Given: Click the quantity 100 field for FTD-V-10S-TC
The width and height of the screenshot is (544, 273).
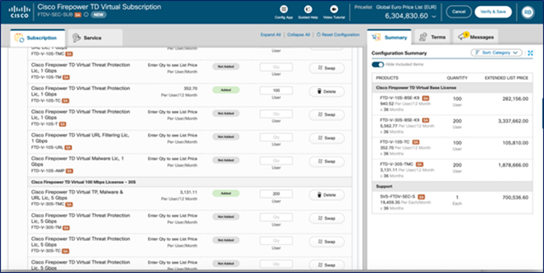Looking at the screenshot, I should click(276, 90).
